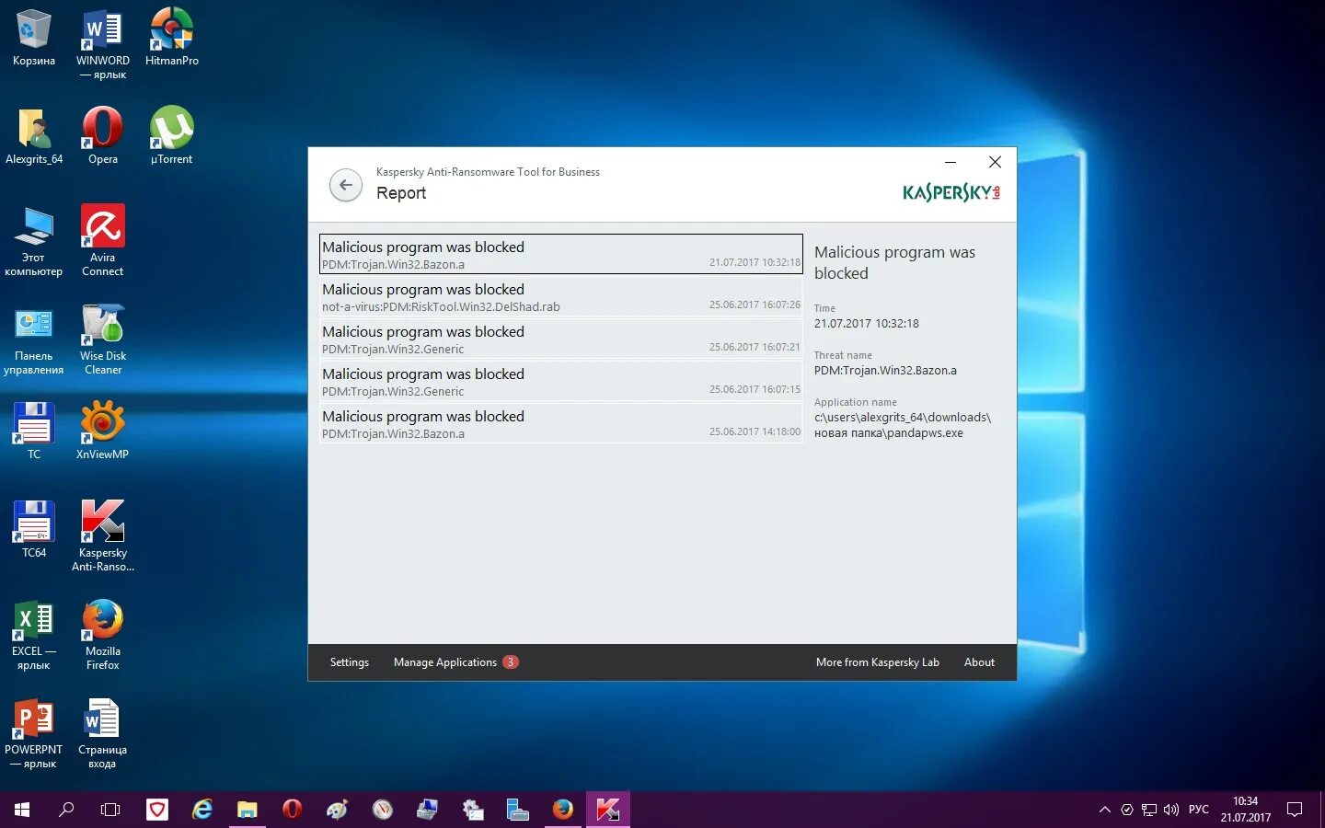
Task: Open Manage Applications in bottom bar
Action: click(x=445, y=662)
